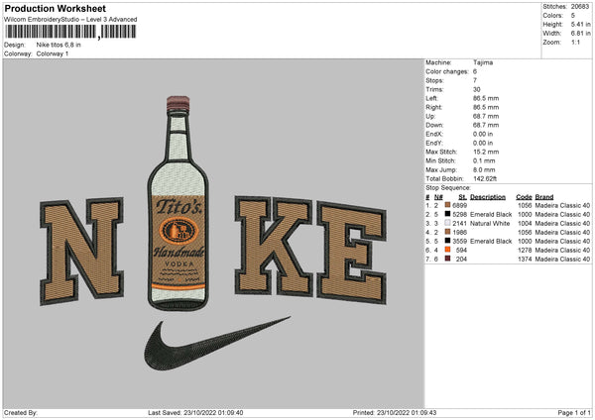This screenshot has width=595, height=420.
Task: Click the Machine value 'Tajima'
Action: click(483, 62)
